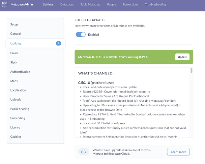205x164 pixels.
Task: Disable the Check for Updates toggle
Action: coord(81,35)
